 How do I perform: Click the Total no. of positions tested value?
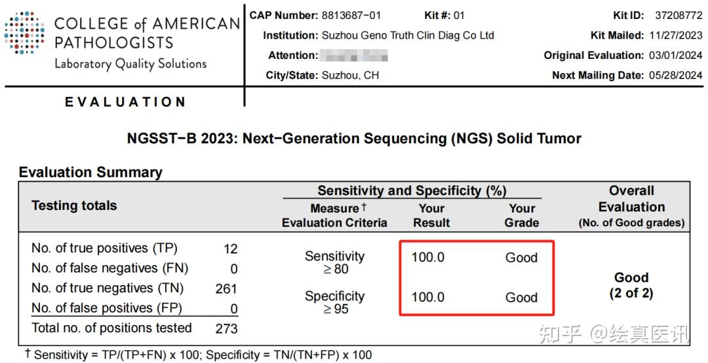tap(226, 328)
